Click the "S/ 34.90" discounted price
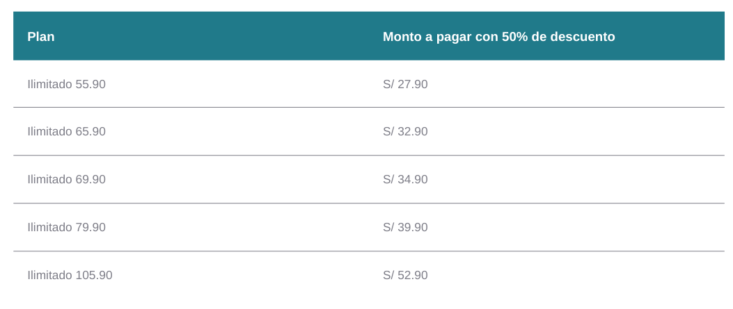The height and width of the screenshot is (309, 733). point(405,179)
